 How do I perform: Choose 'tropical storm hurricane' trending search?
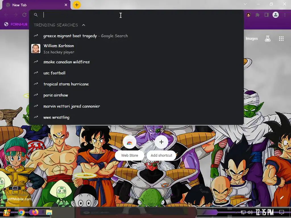136,84
